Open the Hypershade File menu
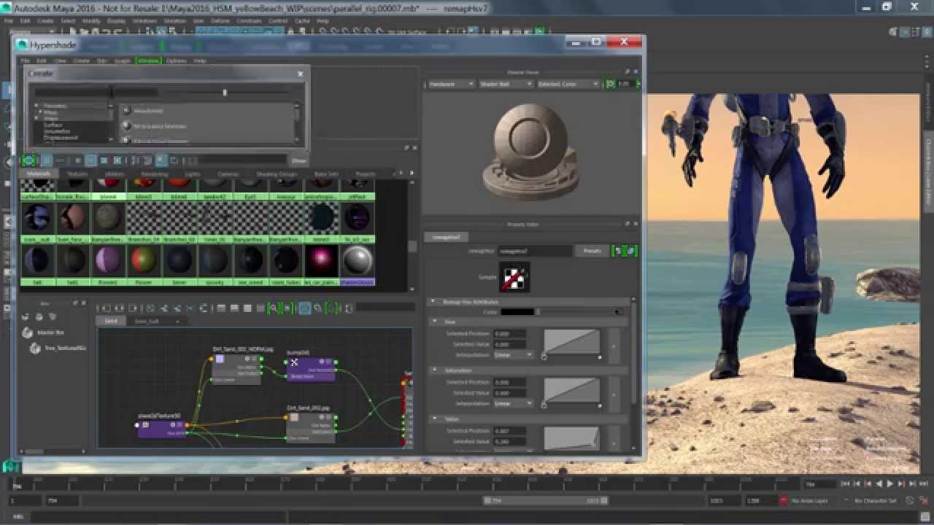934x525 pixels. tap(25, 61)
